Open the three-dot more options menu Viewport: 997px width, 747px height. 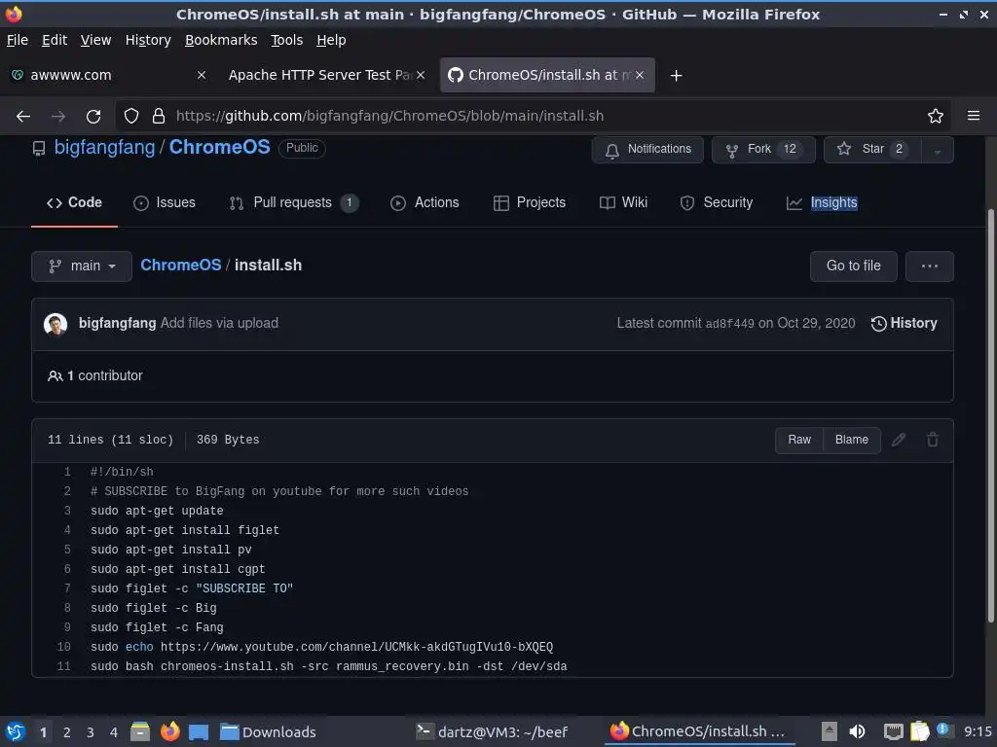(929, 267)
